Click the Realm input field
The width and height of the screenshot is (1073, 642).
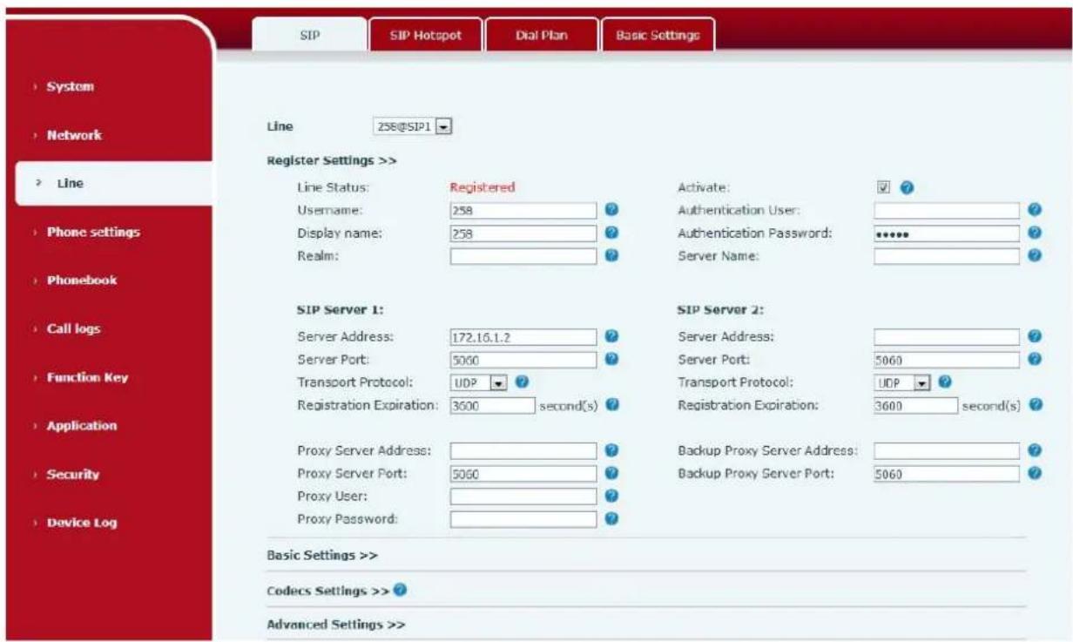523,256
